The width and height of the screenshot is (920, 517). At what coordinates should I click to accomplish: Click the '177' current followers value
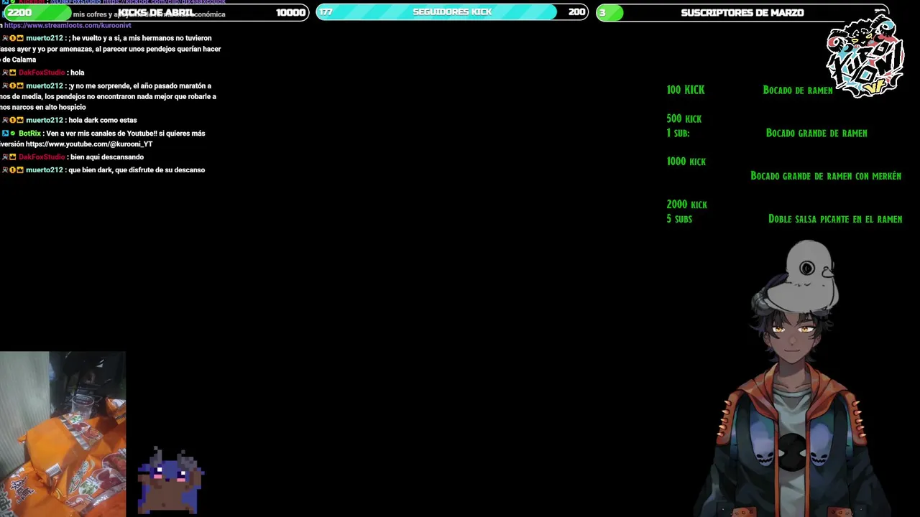(326, 12)
